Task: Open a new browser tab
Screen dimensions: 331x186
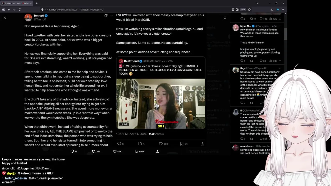Action: [x=36, y=3]
